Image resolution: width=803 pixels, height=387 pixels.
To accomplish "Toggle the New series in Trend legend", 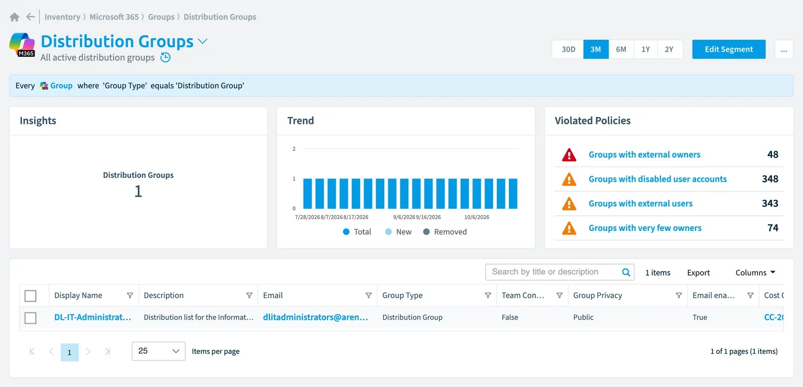I will tap(398, 232).
